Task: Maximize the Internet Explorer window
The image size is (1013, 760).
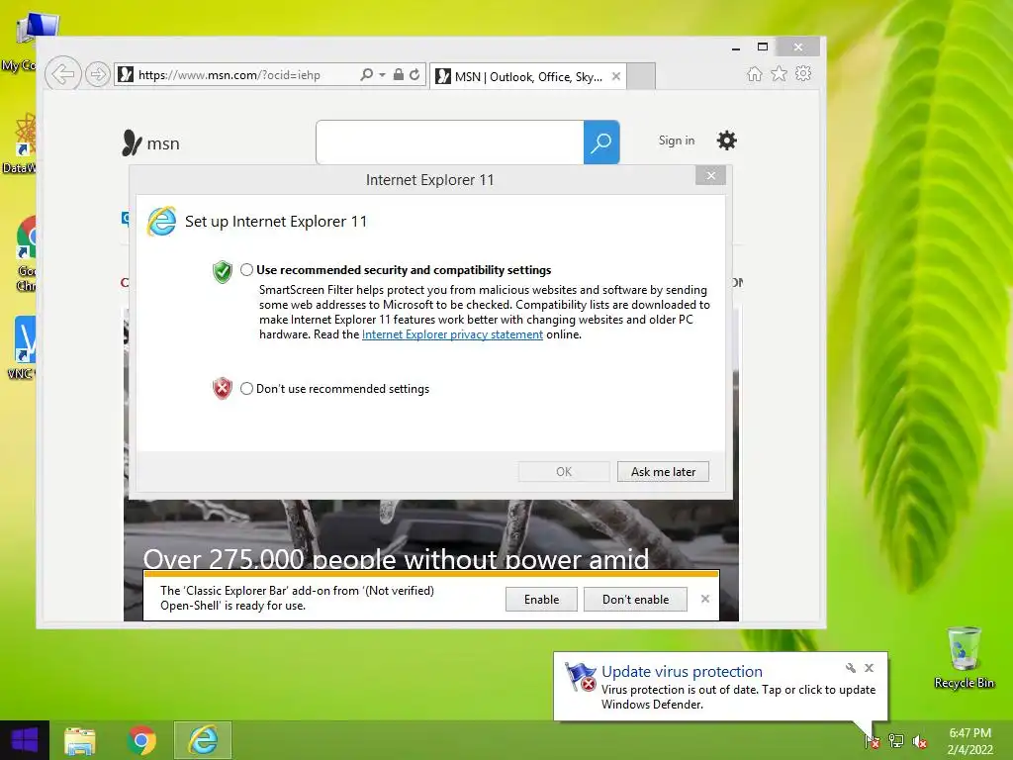Action: coord(763,47)
